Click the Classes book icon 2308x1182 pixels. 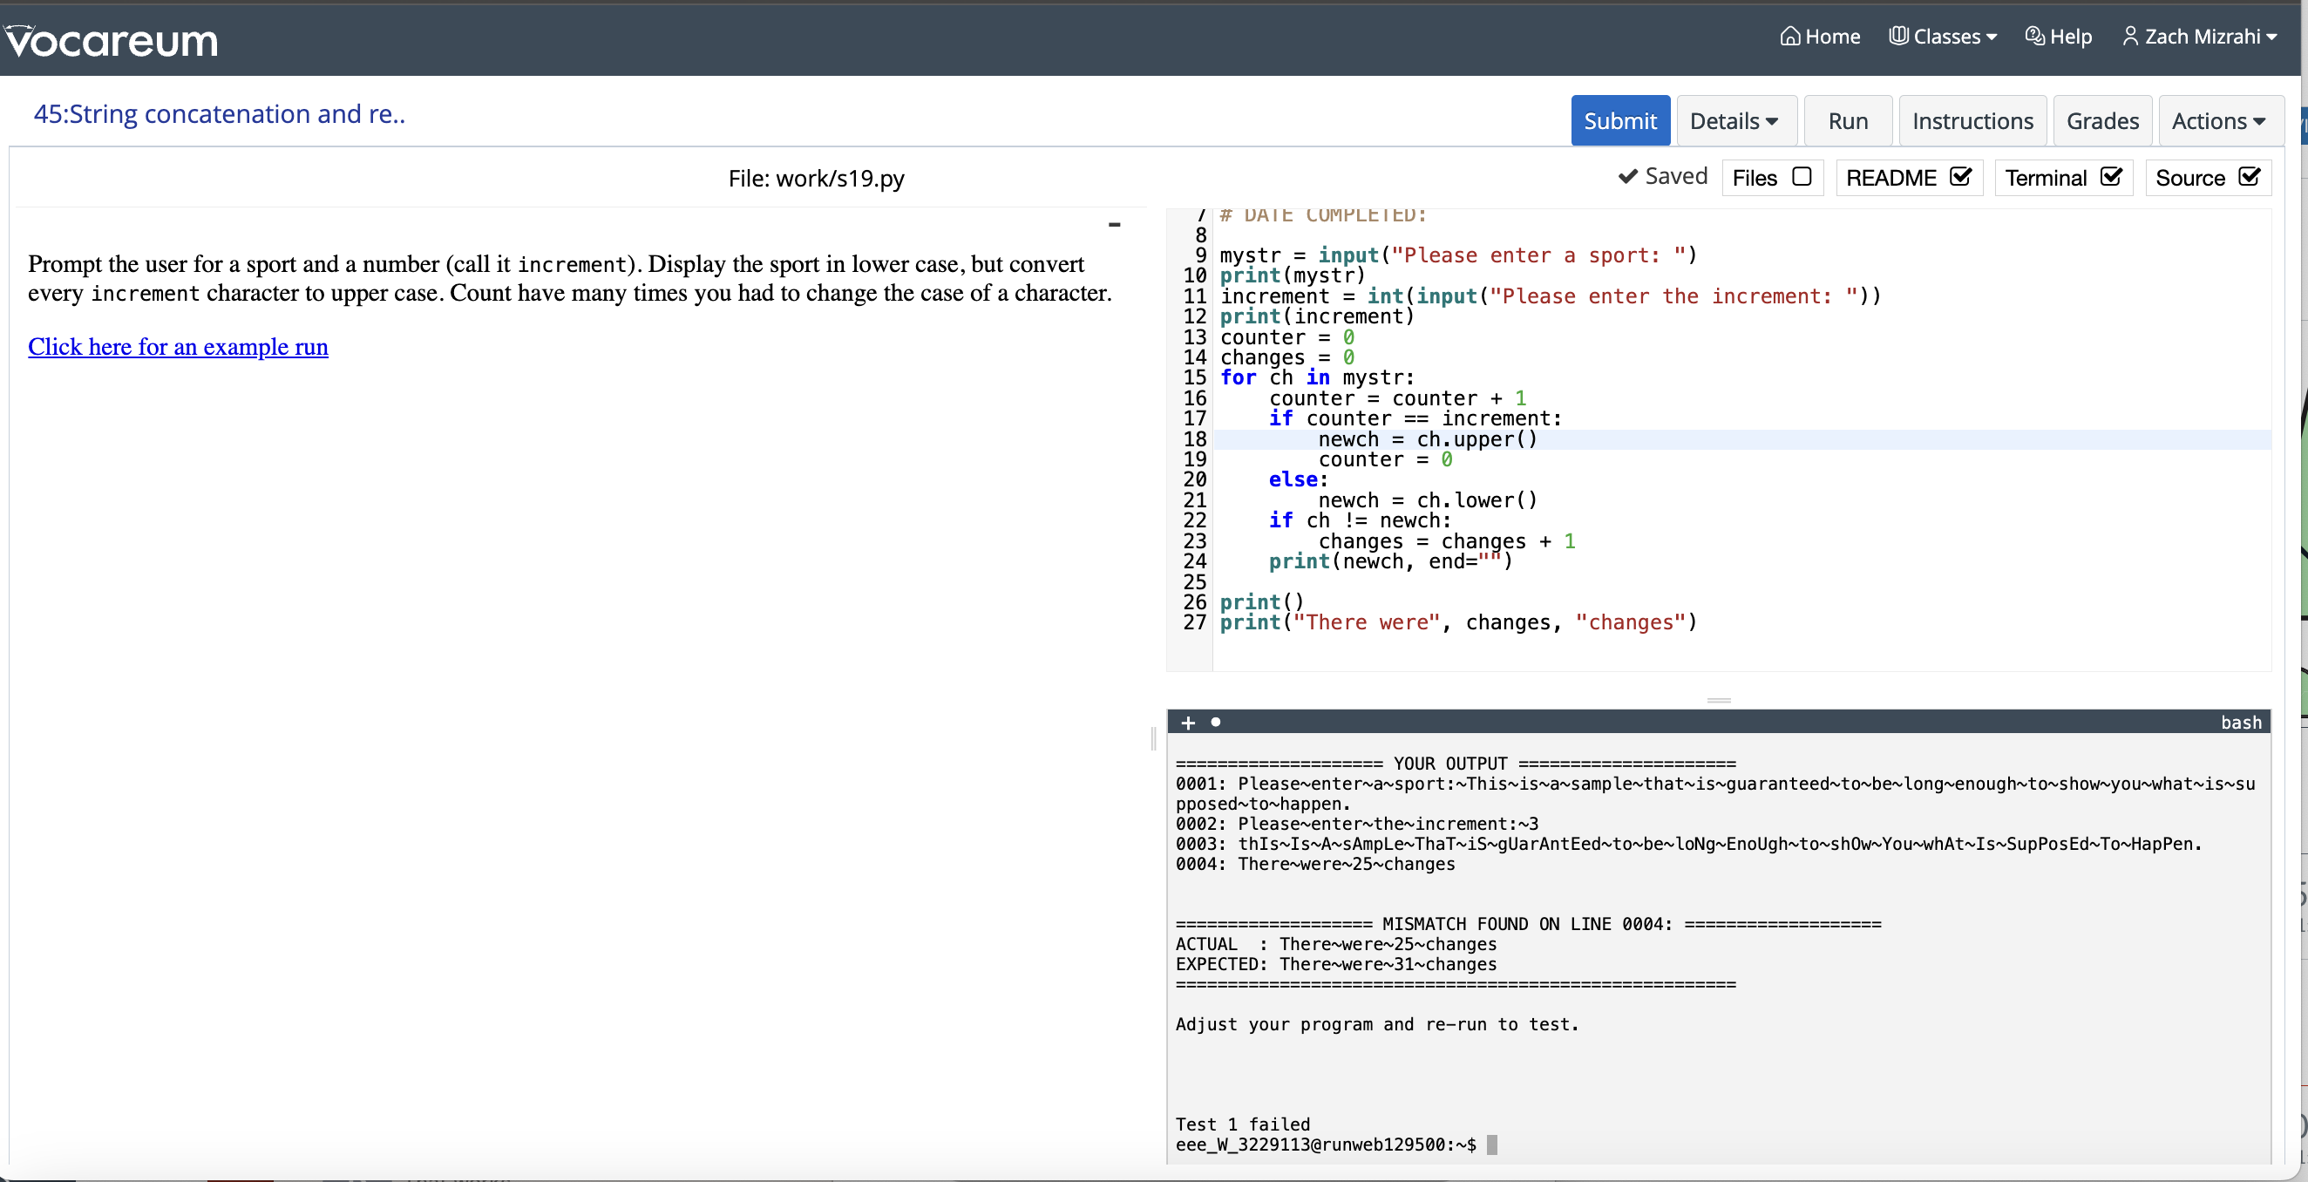[1897, 37]
